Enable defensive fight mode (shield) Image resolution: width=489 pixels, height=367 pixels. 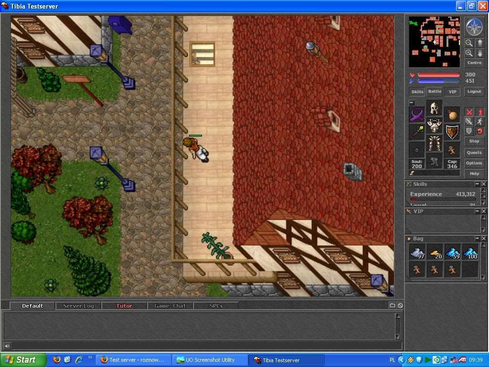point(469,131)
